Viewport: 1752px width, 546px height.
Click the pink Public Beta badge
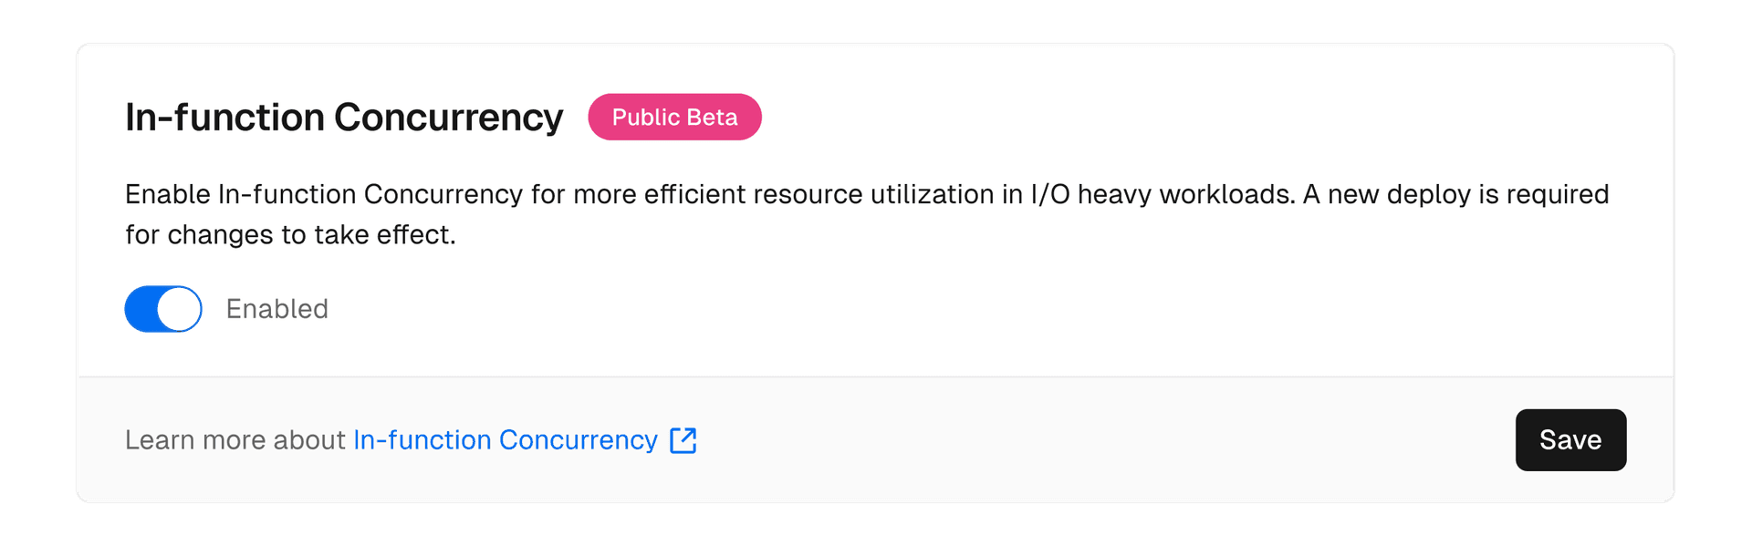click(x=674, y=117)
